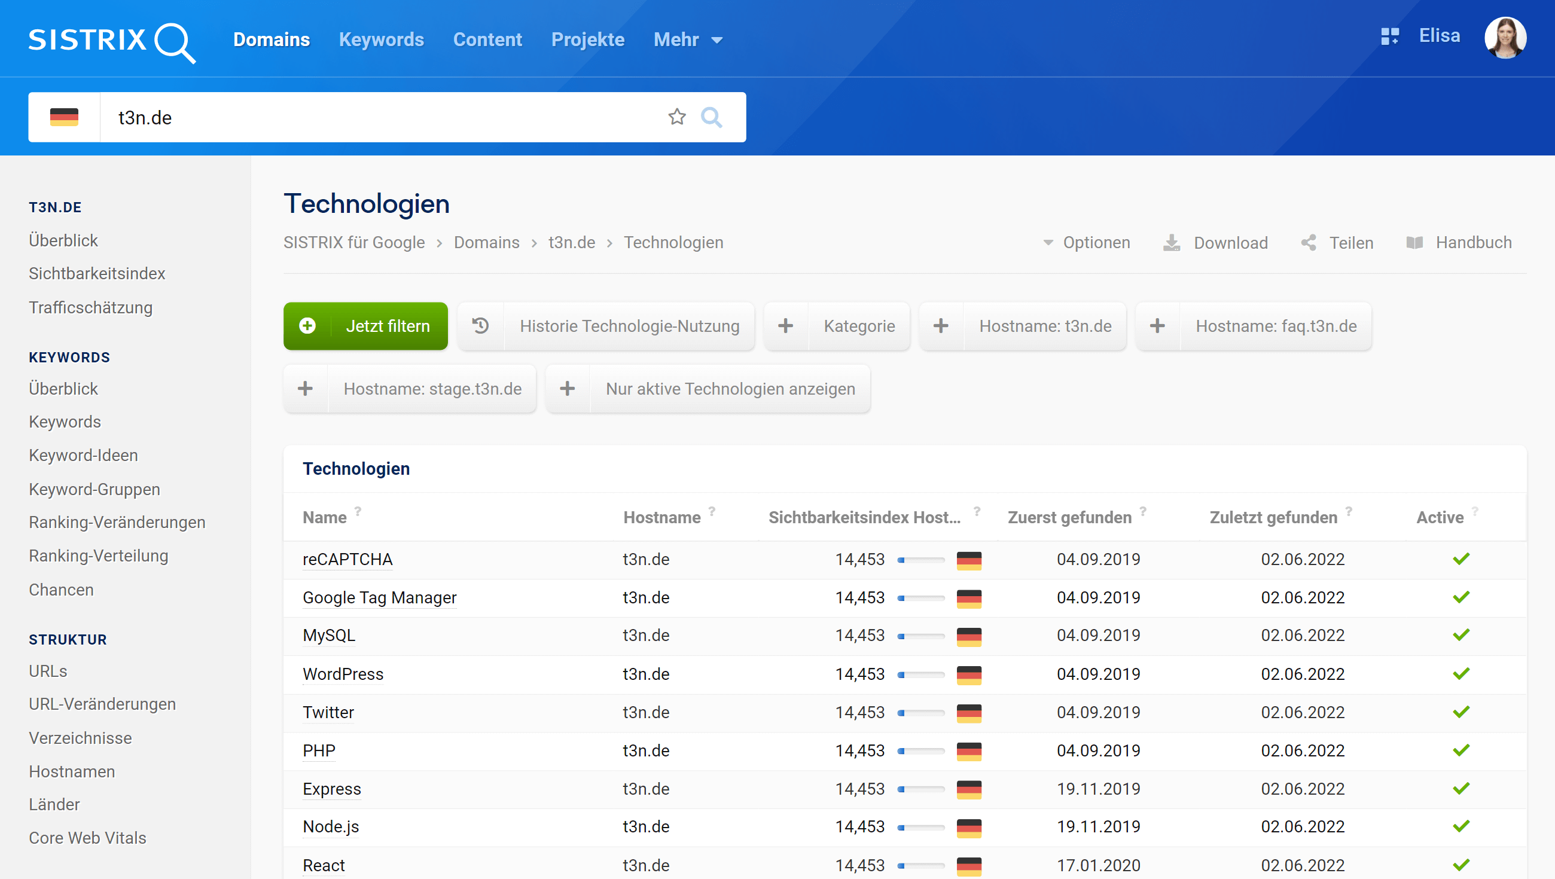Open the WordPress technology link

[x=343, y=674]
